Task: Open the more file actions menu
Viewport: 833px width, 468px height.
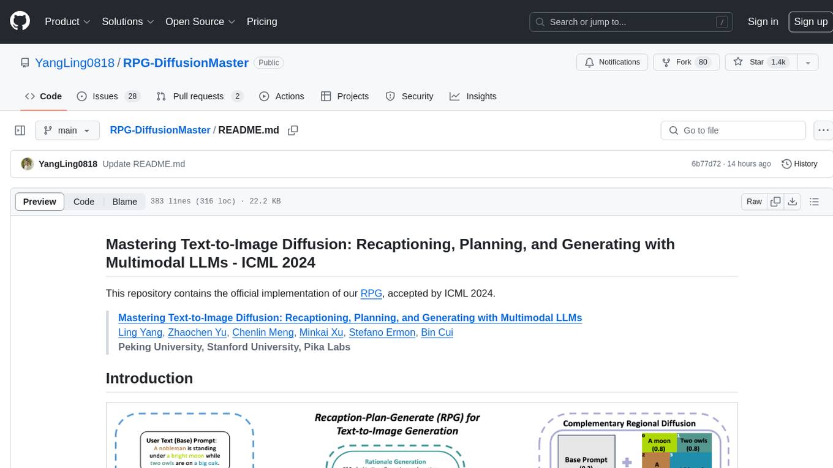Action: point(823,130)
